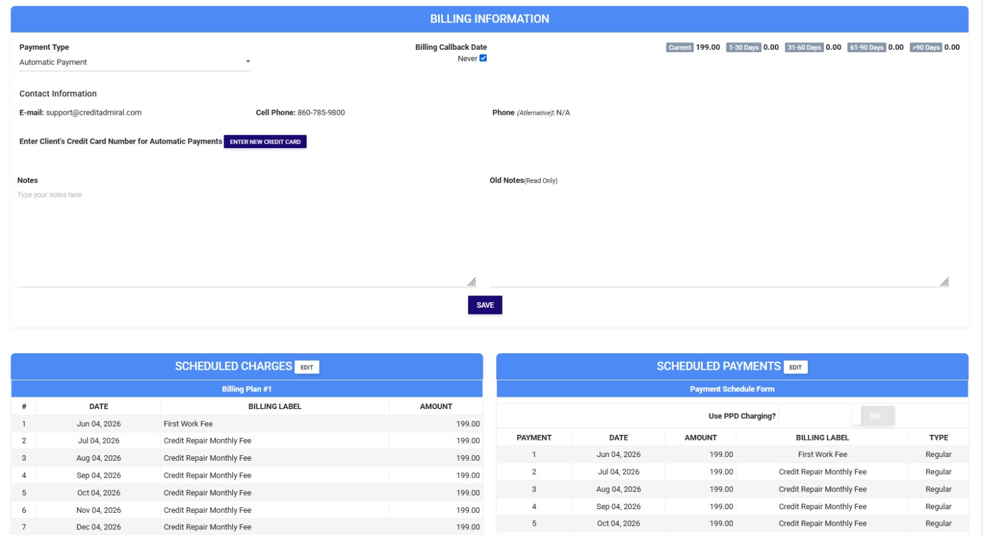
Task: Click the BILLING LABEL column header in Scheduled Charges
Action: click(x=275, y=407)
